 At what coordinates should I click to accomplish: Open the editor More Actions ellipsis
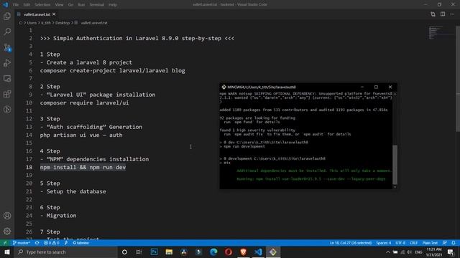pos(452,14)
